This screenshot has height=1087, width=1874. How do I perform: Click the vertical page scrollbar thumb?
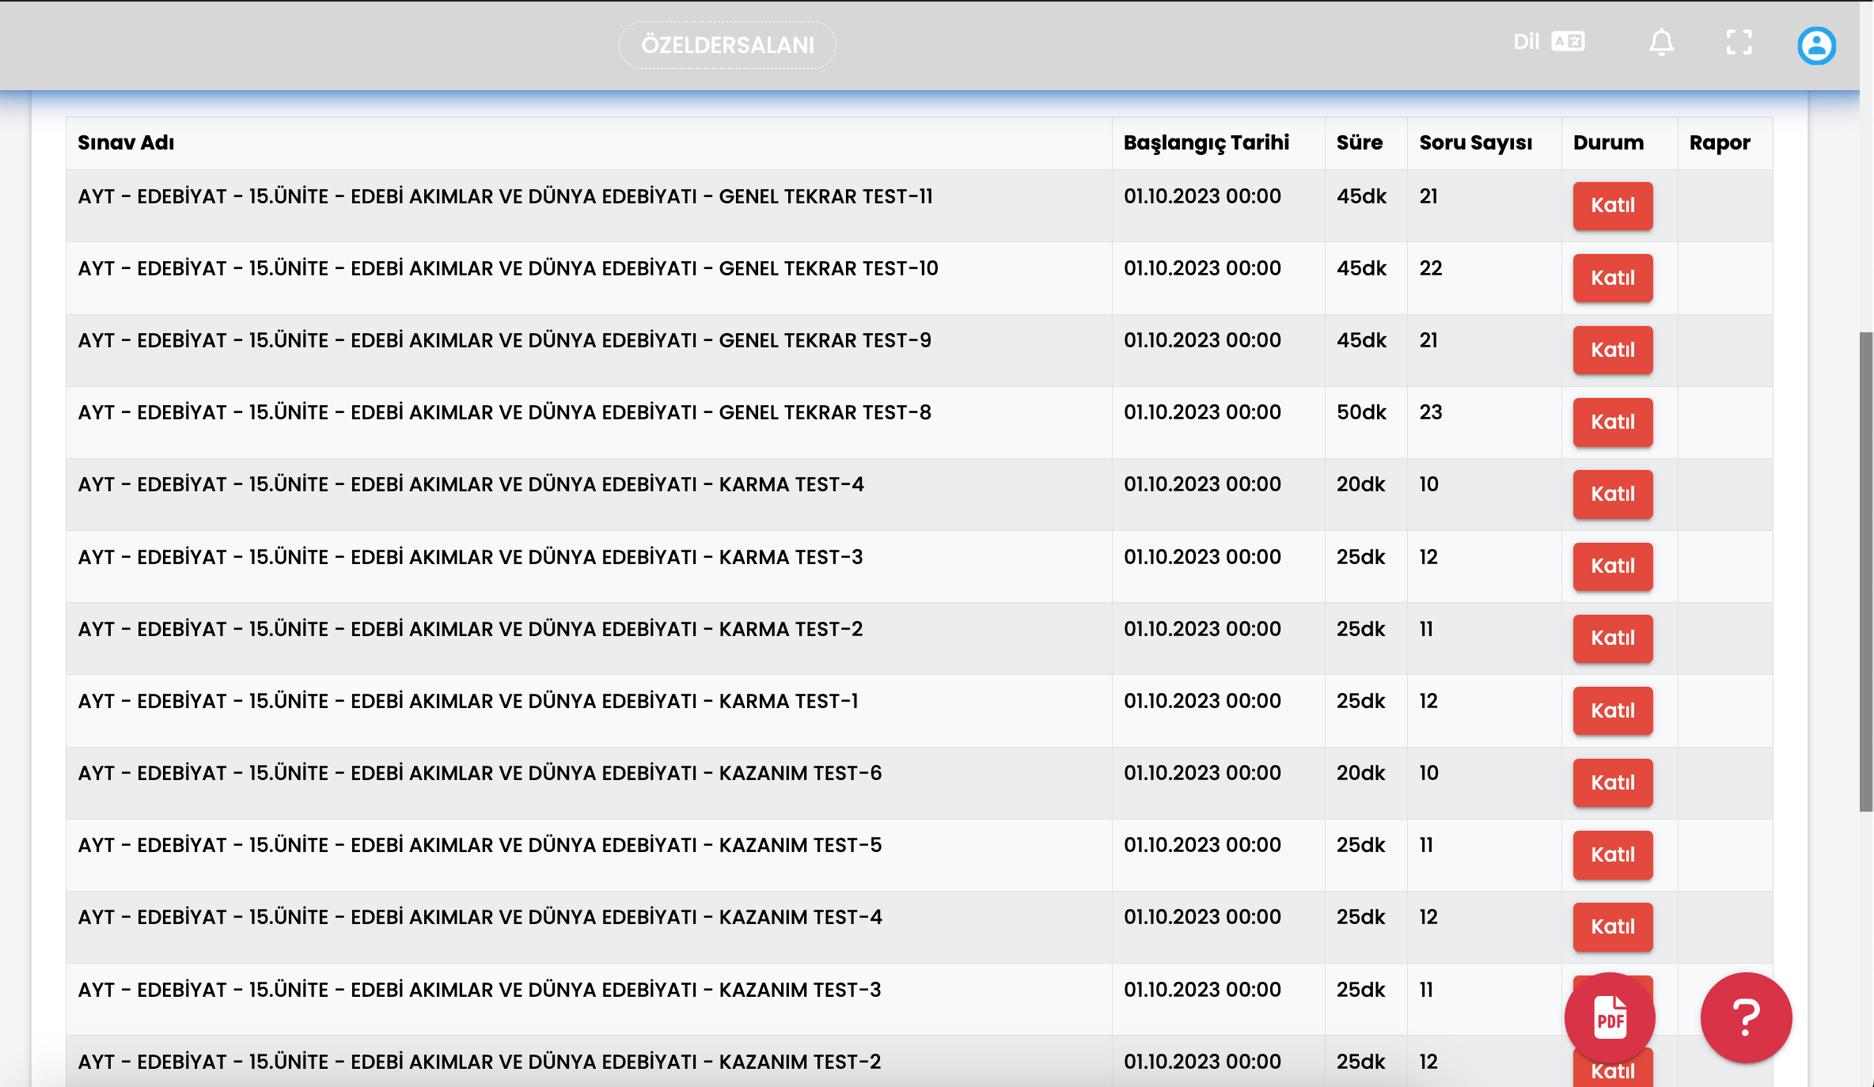(x=1866, y=571)
